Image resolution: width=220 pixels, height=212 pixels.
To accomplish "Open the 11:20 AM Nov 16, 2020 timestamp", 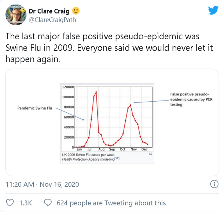I will pyautogui.click(x=42, y=184).
